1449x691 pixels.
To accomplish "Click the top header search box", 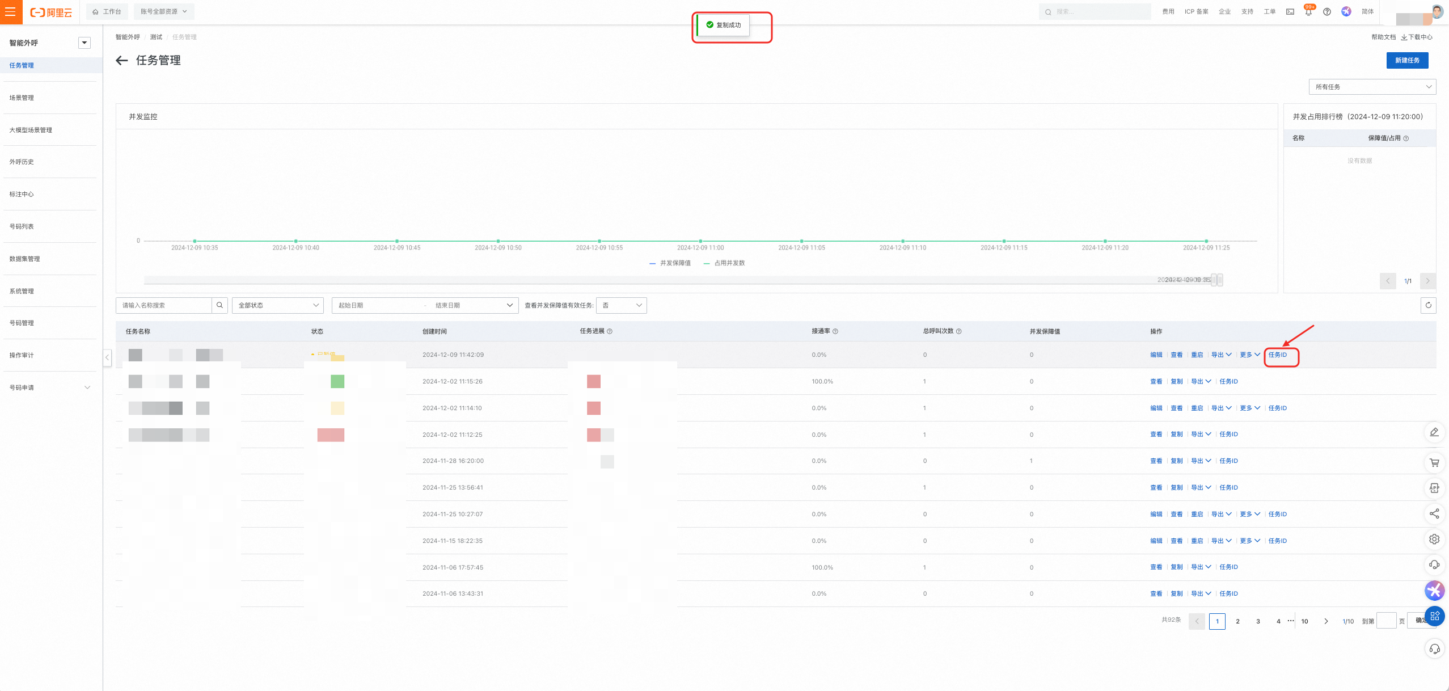I will [x=1095, y=11].
